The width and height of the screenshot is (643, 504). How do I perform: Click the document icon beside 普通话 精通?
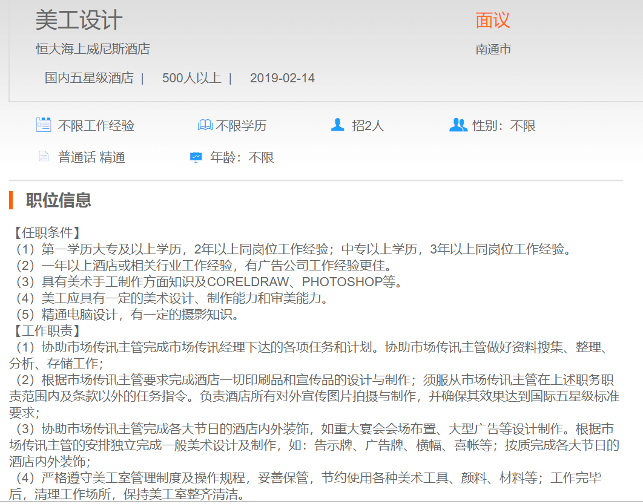coord(44,157)
